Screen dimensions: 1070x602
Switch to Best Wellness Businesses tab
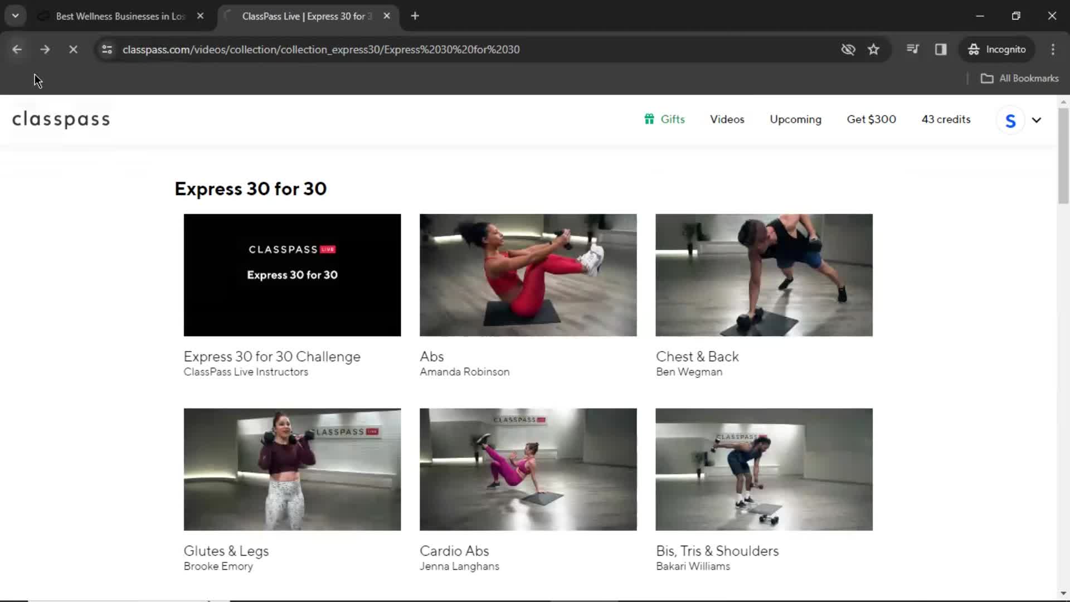120,16
